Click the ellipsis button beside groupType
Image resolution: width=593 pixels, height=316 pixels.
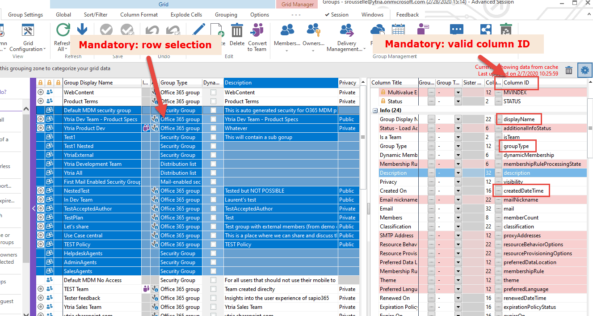coord(499,146)
